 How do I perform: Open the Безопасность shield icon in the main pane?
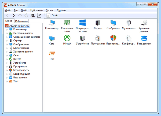pyautogui.click(x=113, y=38)
